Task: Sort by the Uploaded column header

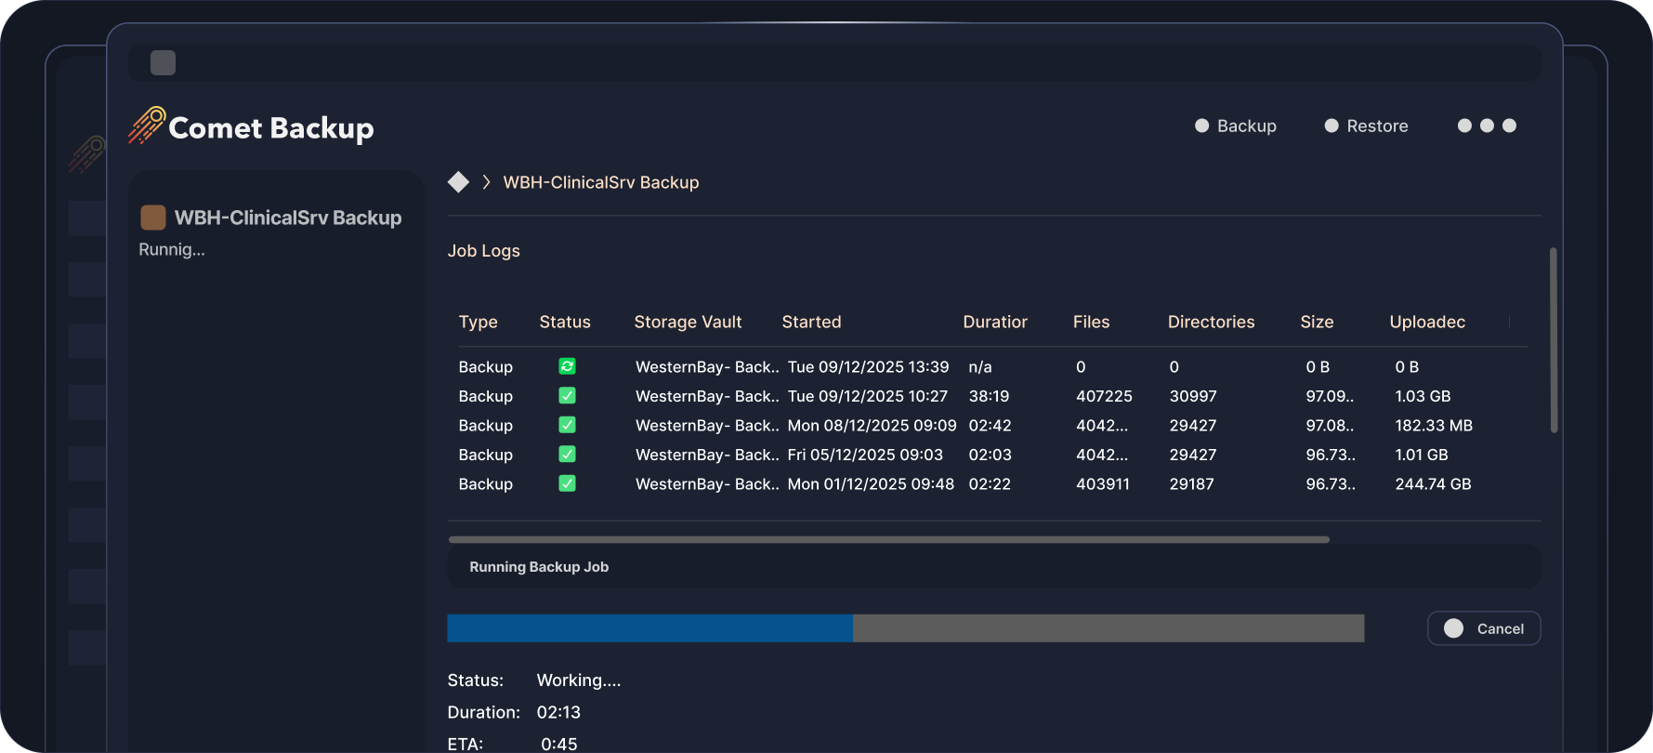Action: pos(1427,322)
